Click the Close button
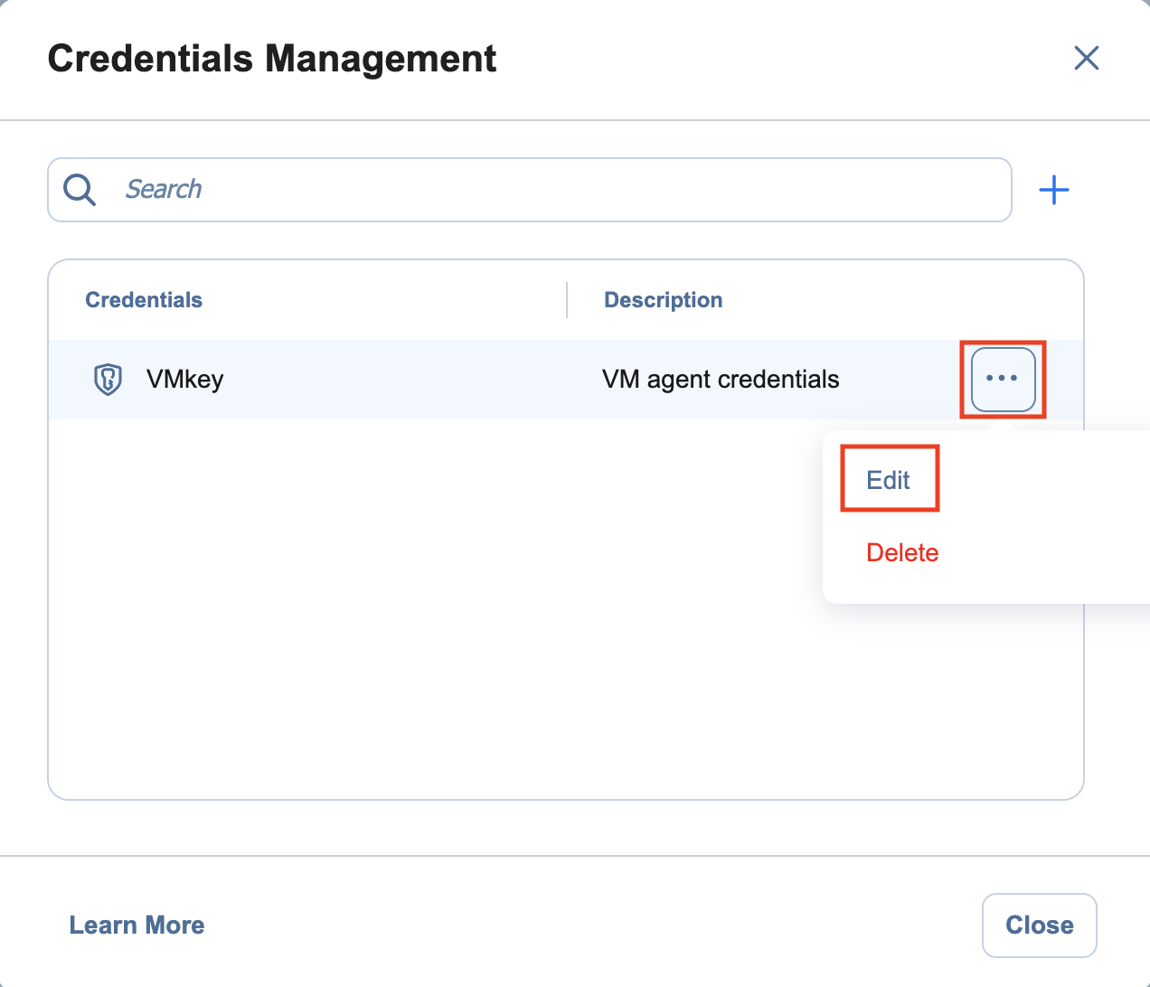Viewport: 1150px width, 987px height. 1039,925
